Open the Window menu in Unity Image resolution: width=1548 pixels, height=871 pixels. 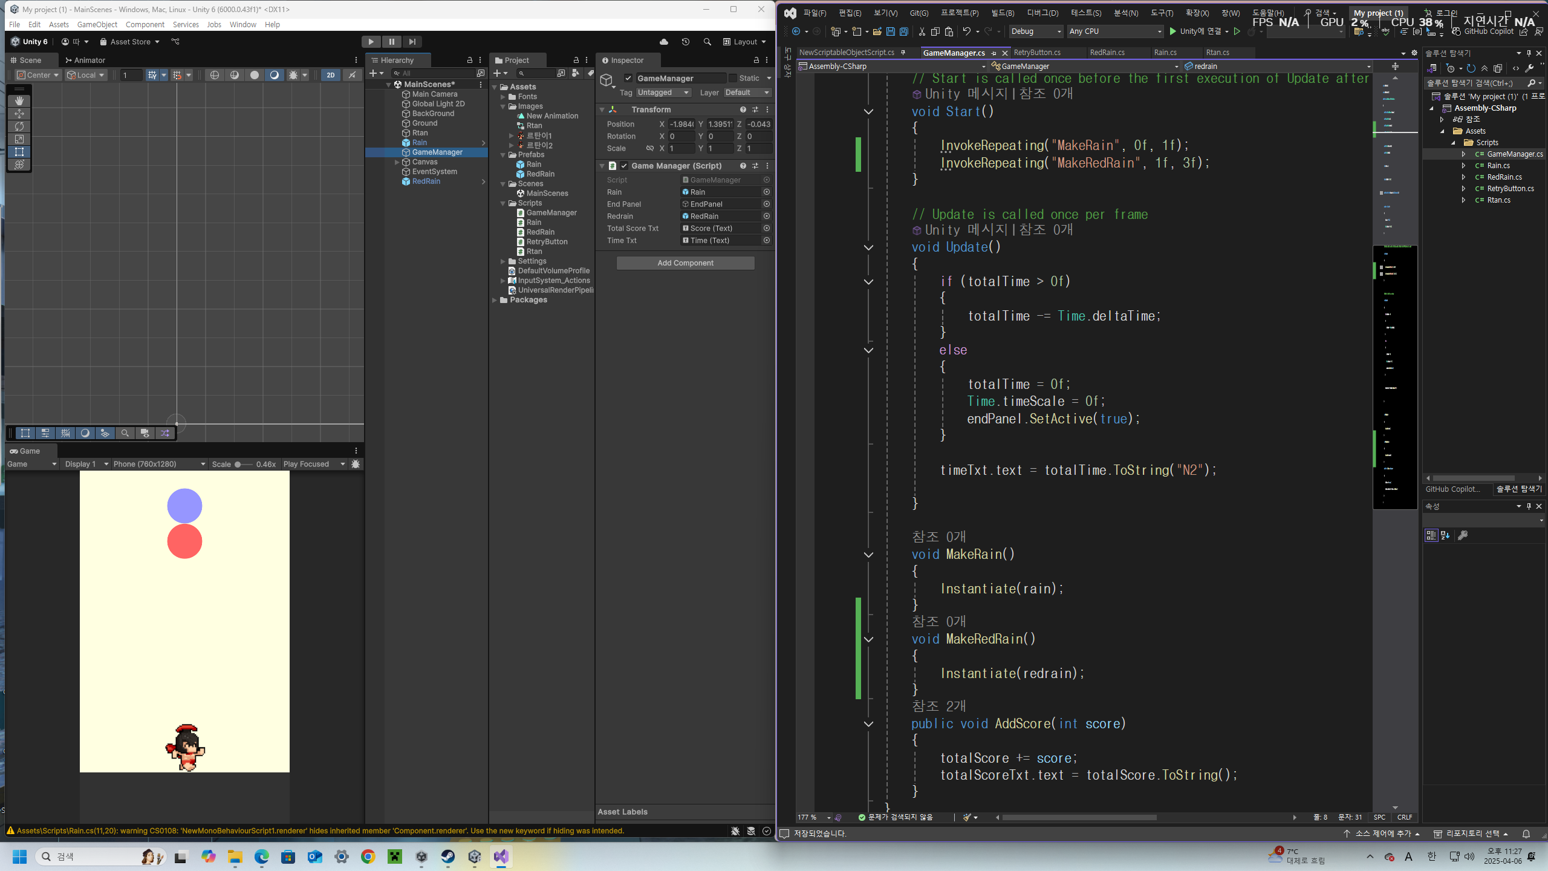point(242,24)
